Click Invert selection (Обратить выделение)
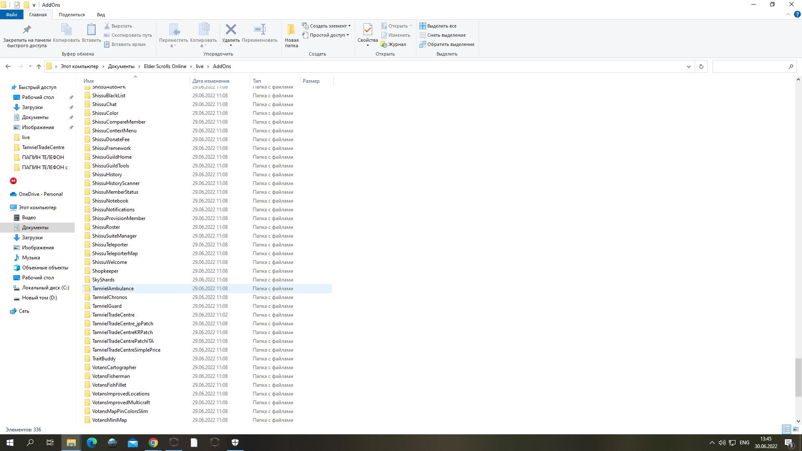Image resolution: width=802 pixels, height=451 pixels. click(x=447, y=44)
